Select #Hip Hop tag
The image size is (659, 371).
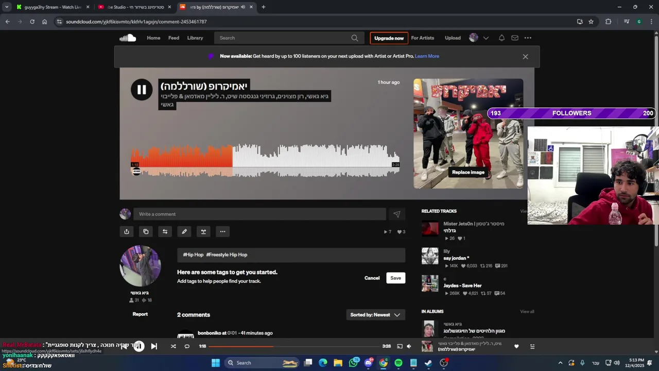tap(193, 255)
